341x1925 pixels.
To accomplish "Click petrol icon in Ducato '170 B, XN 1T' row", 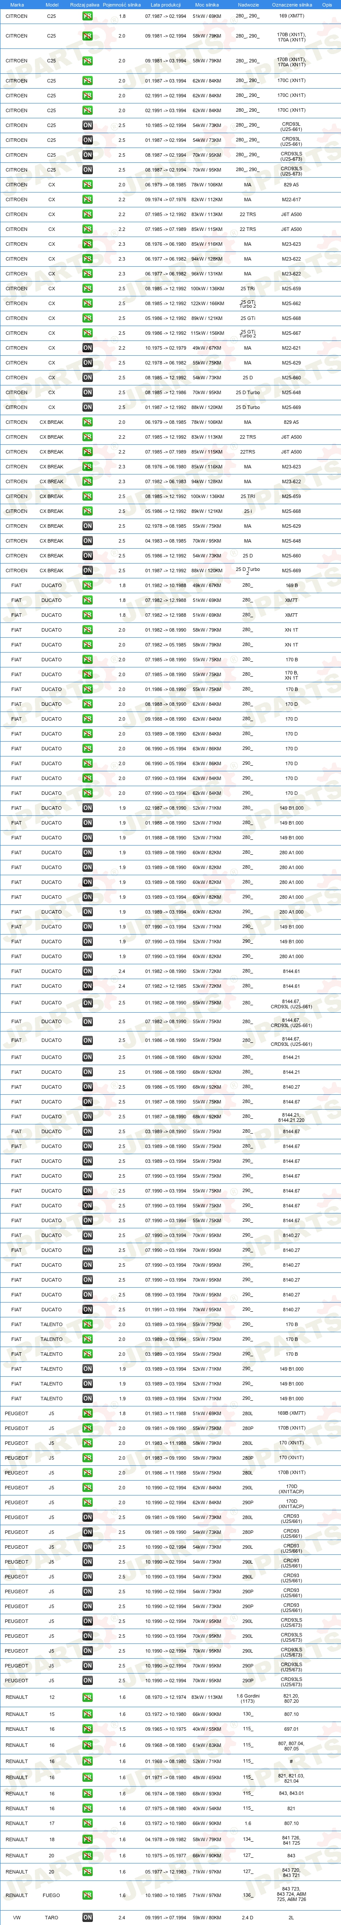I will (x=87, y=675).
